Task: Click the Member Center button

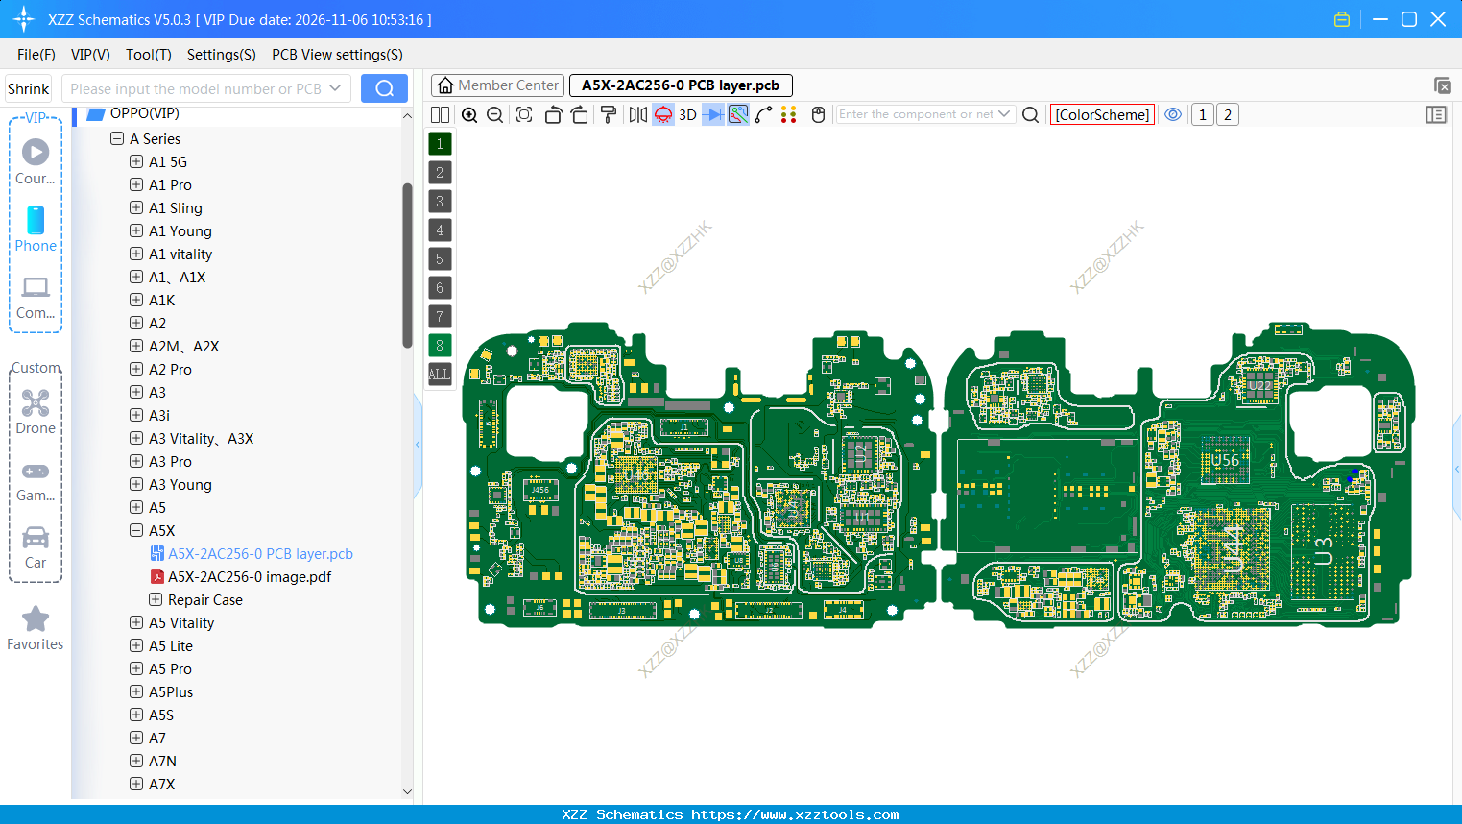Action: click(x=496, y=85)
